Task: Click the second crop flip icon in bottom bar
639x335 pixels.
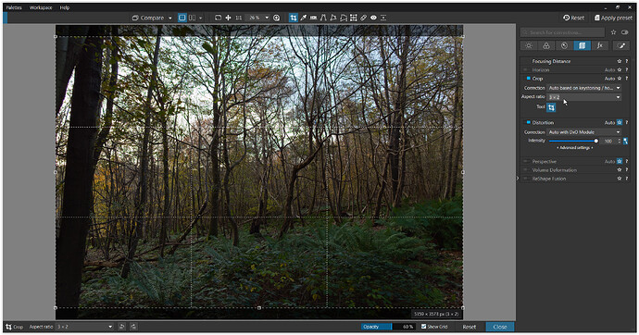Action: (x=133, y=327)
